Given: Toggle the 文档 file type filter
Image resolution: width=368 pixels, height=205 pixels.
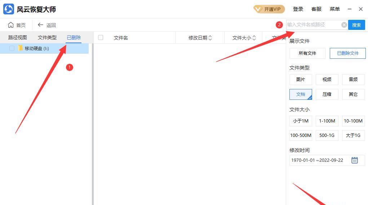Looking at the screenshot, I should click(301, 94).
